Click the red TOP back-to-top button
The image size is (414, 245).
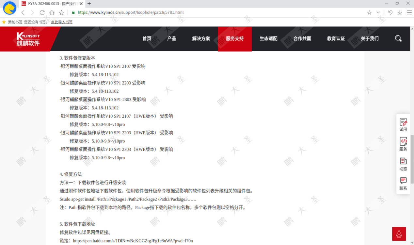click(x=399, y=234)
